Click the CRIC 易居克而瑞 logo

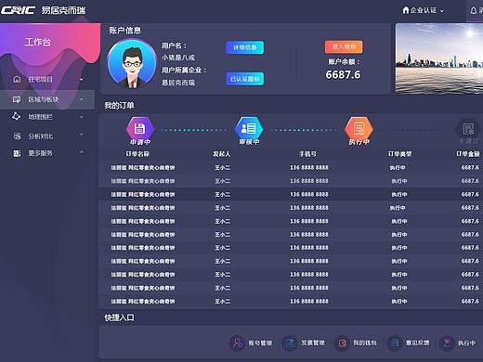point(43,10)
